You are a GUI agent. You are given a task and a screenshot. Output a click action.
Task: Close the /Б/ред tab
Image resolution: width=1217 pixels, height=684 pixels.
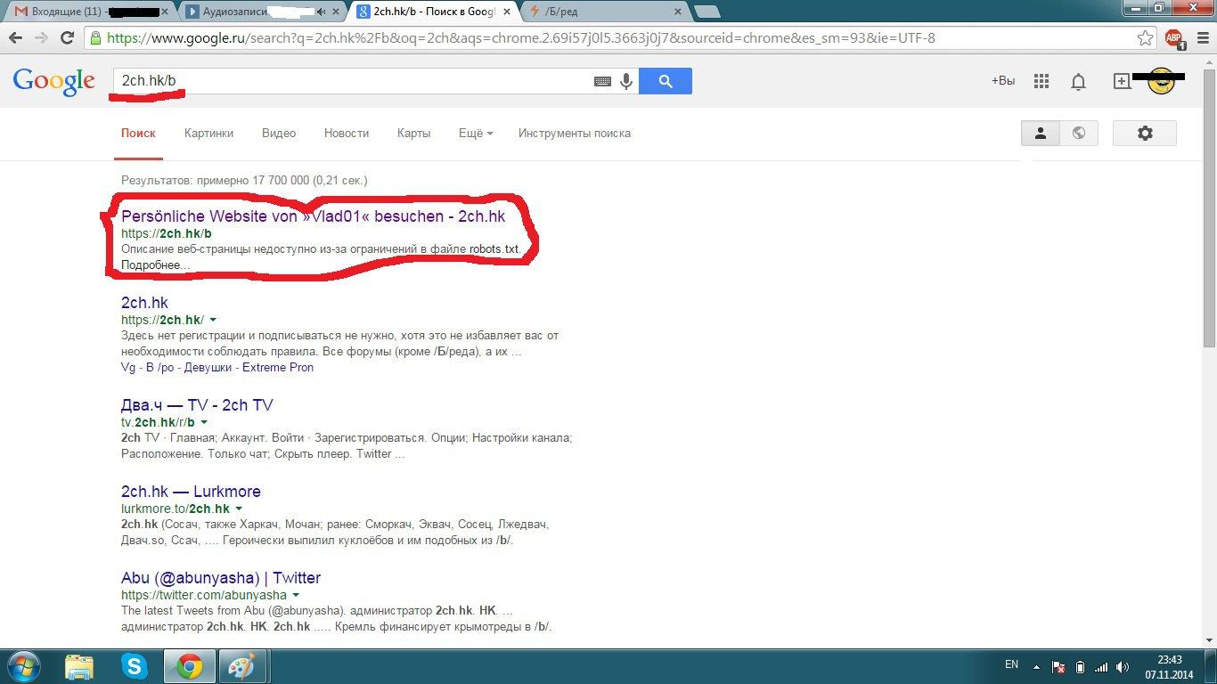(x=677, y=12)
